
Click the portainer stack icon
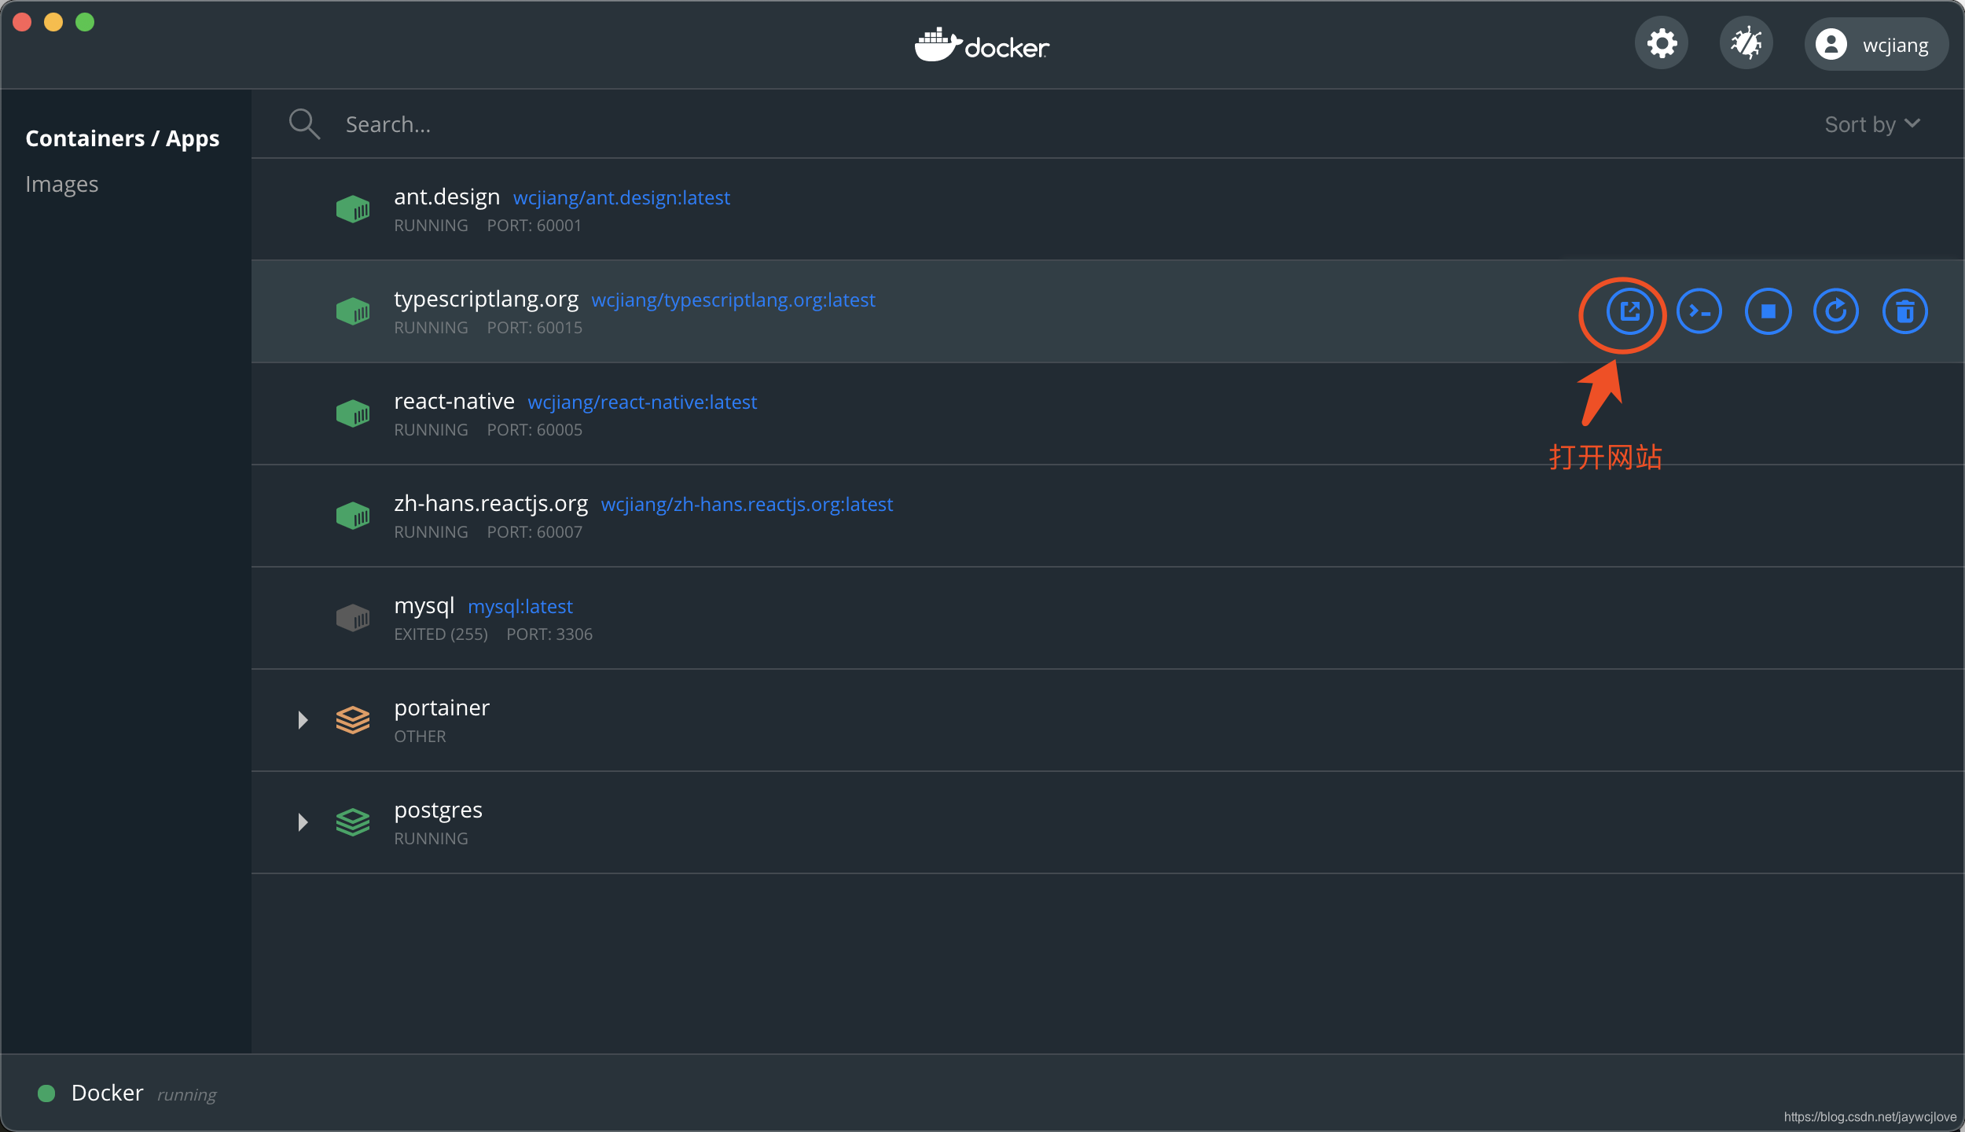(x=353, y=720)
